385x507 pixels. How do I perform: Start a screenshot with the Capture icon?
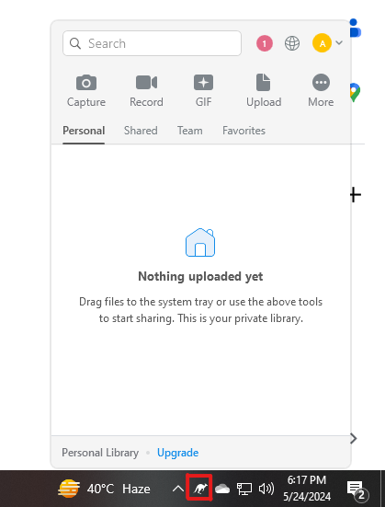86,83
